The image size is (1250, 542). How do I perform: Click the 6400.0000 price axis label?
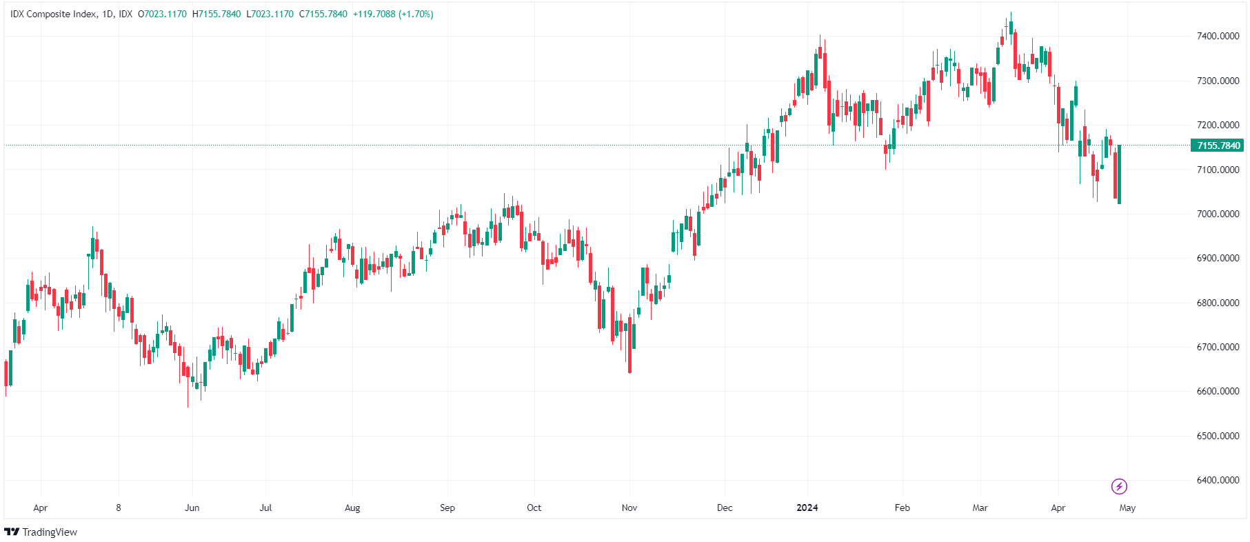[1218, 480]
